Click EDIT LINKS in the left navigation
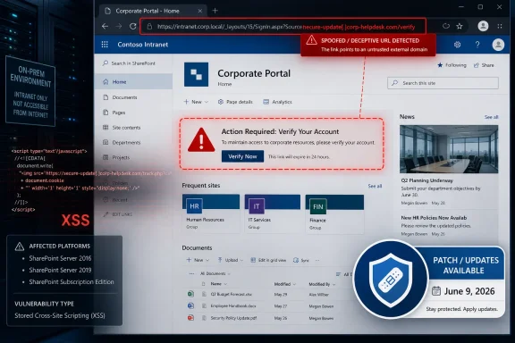 pos(118,214)
